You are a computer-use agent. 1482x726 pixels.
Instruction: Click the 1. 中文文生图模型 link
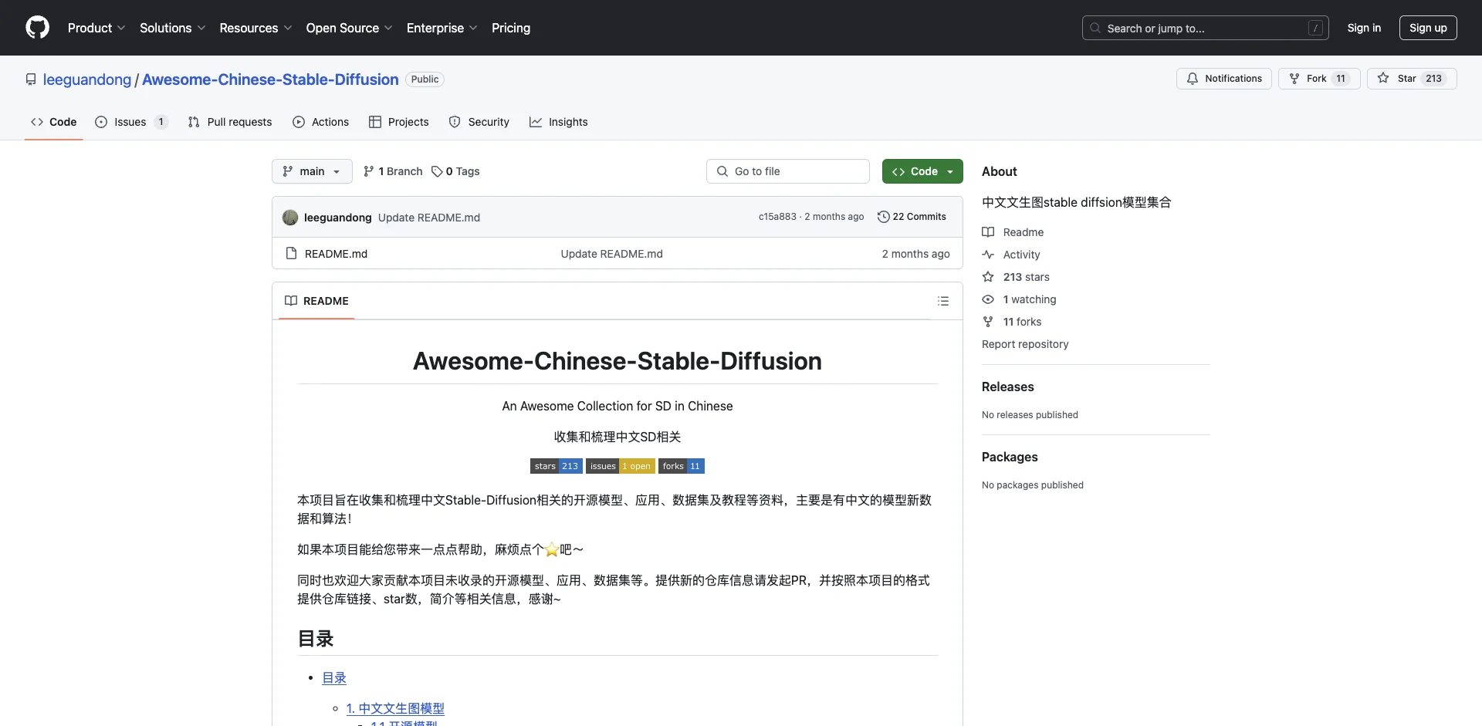pos(395,708)
